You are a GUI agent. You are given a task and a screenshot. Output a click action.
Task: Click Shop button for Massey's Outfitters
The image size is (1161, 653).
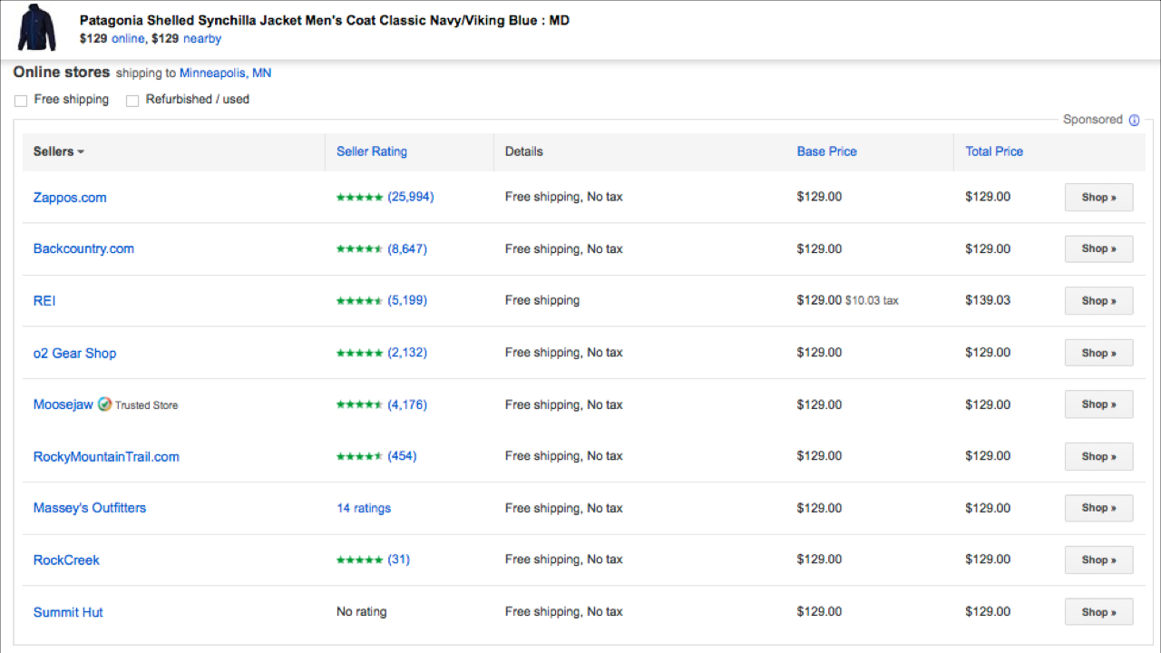coord(1098,508)
